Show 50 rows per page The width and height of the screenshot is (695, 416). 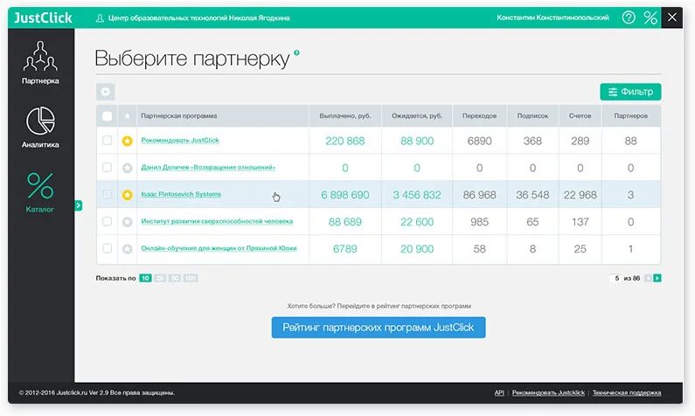point(175,278)
